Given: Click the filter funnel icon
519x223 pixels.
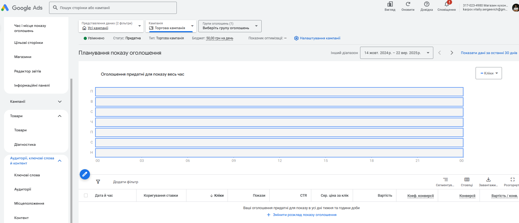Looking at the screenshot, I should point(98,182).
